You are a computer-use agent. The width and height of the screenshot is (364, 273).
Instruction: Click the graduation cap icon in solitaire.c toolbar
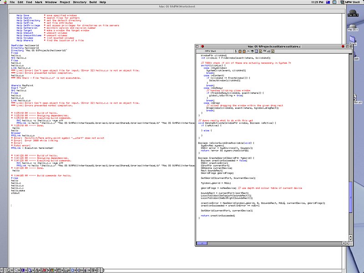pos(252,51)
